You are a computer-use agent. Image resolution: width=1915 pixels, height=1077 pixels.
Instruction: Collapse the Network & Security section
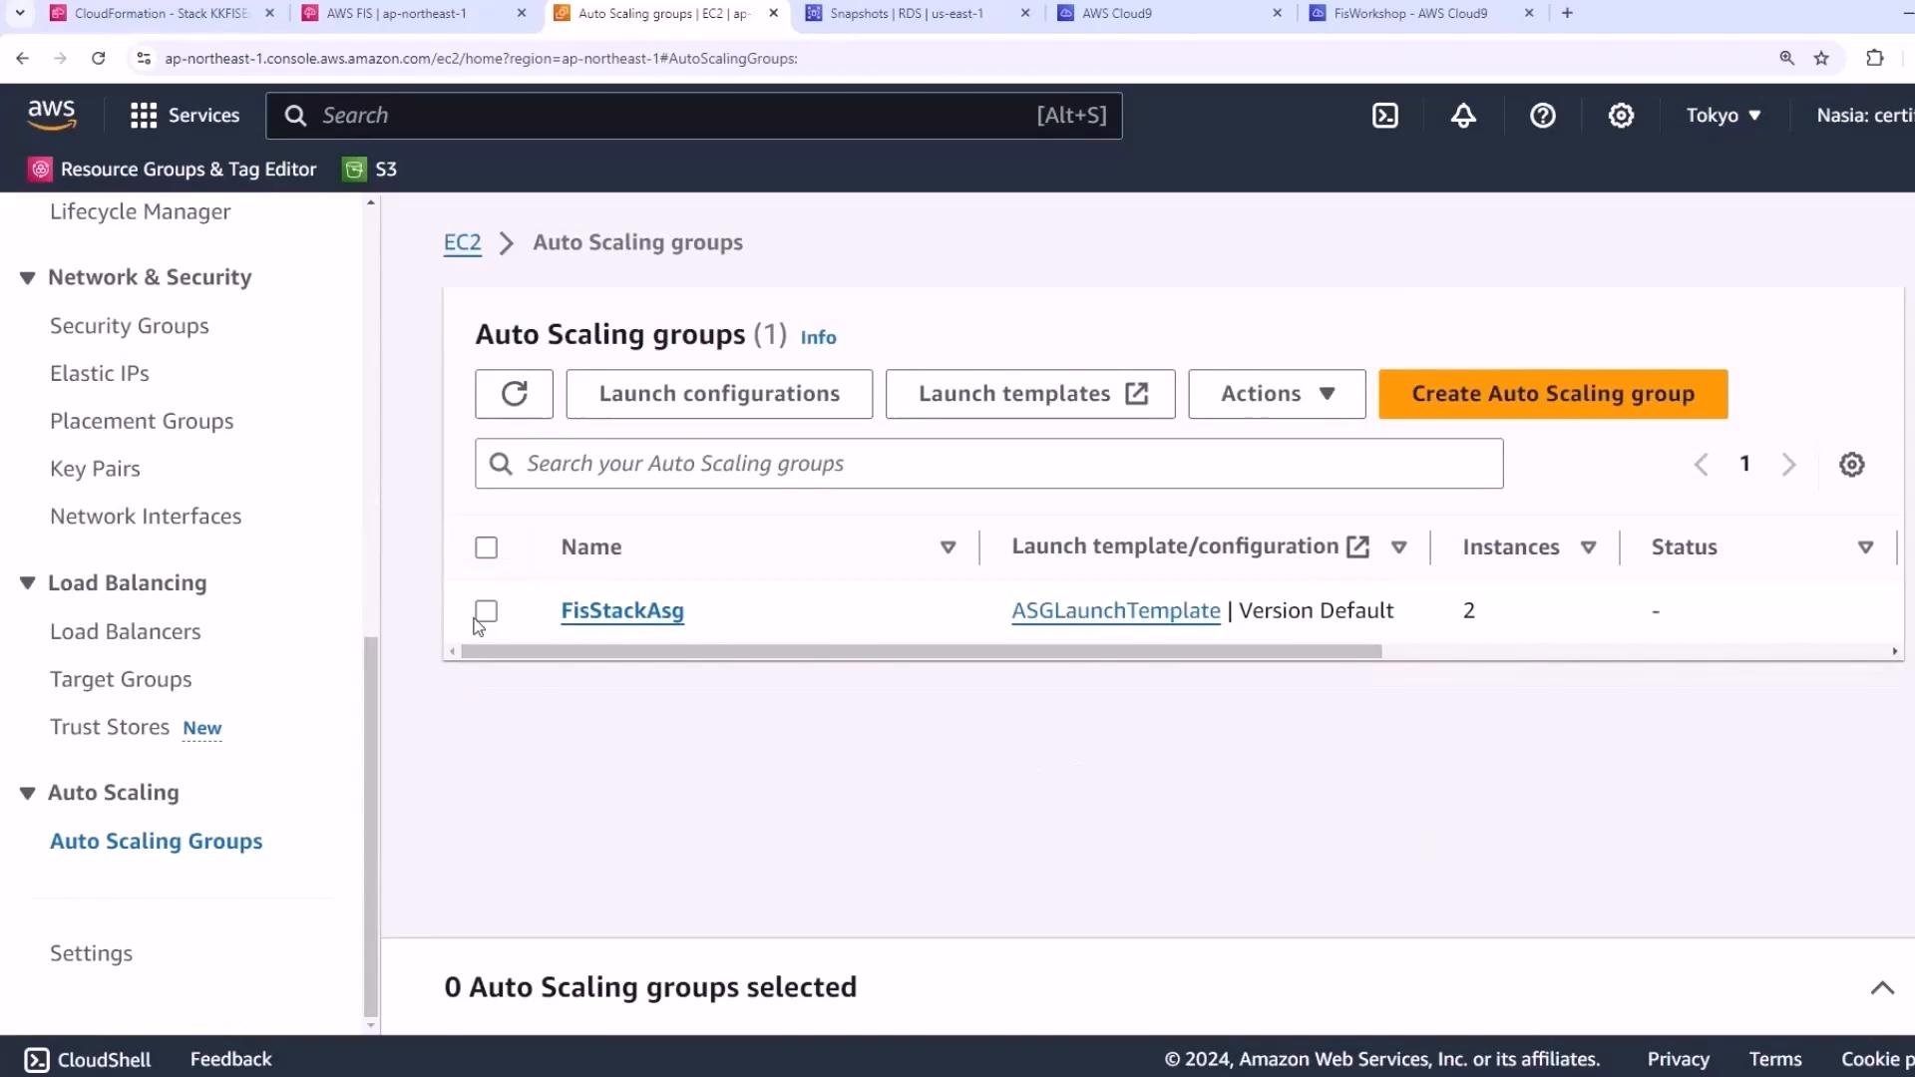[x=27, y=278]
